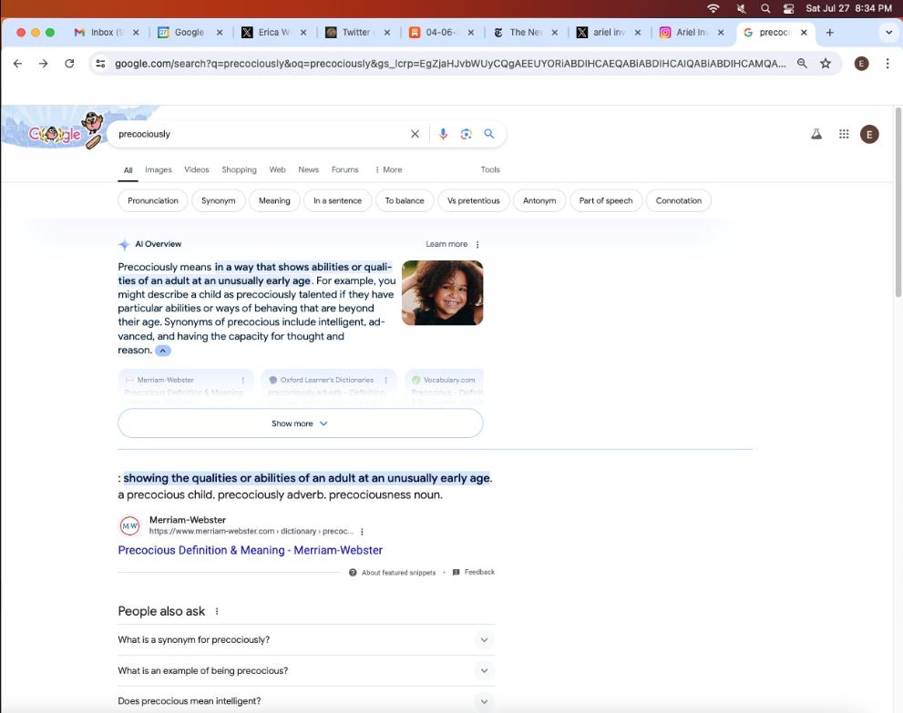Open AI Overview options menu

477,245
